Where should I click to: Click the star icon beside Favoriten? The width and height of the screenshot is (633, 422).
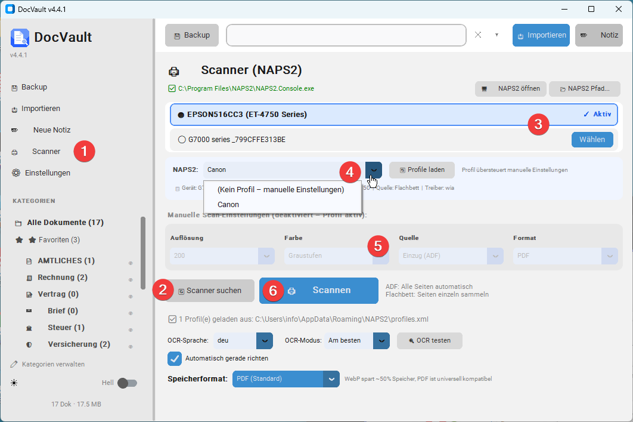19,240
